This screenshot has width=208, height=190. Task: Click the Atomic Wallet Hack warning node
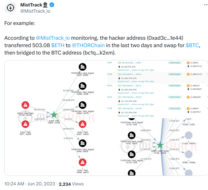coord(25,105)
